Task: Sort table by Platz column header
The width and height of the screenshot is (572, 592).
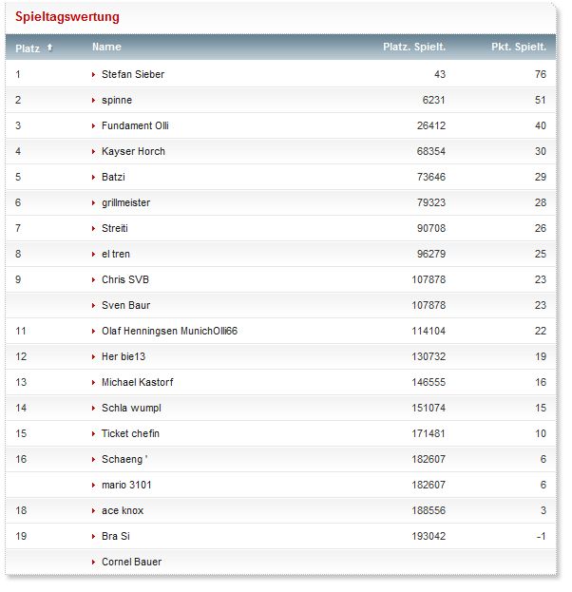Action: pyautogui.click(x=28, y=48)
